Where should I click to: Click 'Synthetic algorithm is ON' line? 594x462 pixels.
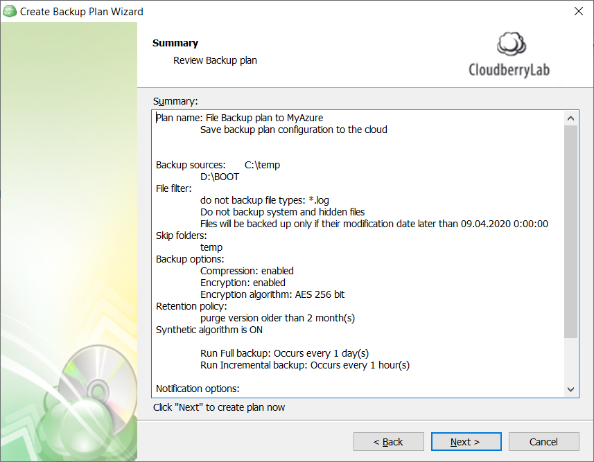[x=209, y=330]
